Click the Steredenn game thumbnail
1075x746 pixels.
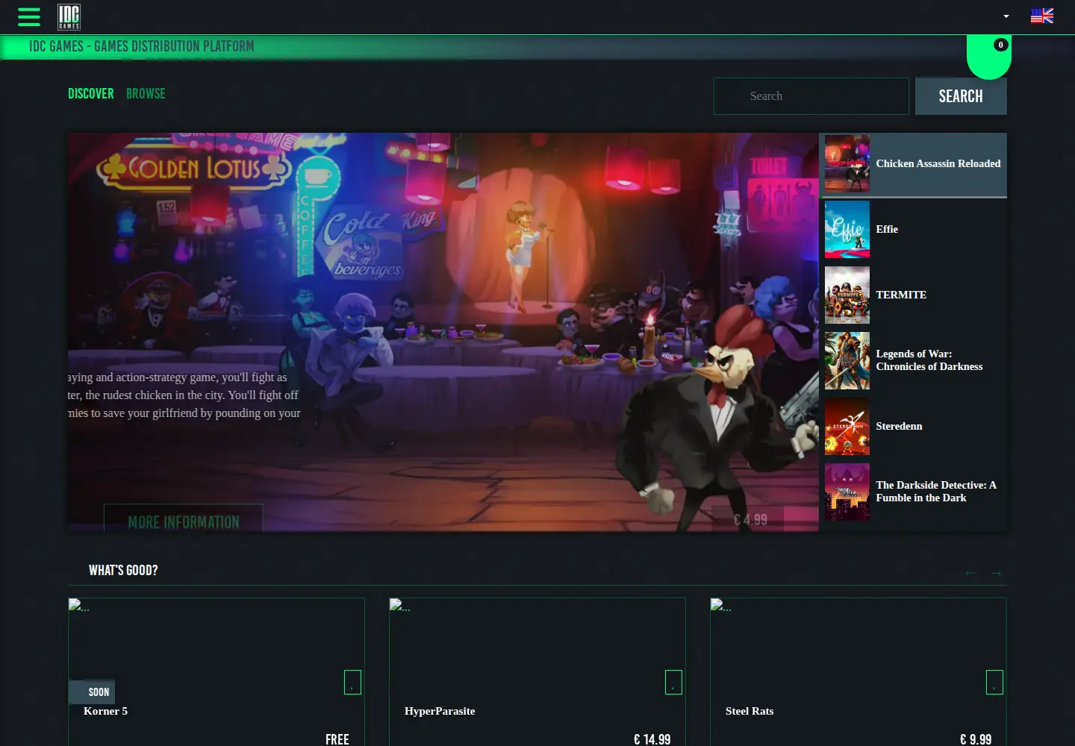tap(847, 427)
